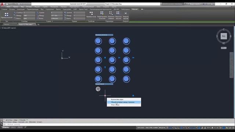Open the polar tracking angle dropdown arrow
Screen dimensions: 235x132
[x=184, y=128]
